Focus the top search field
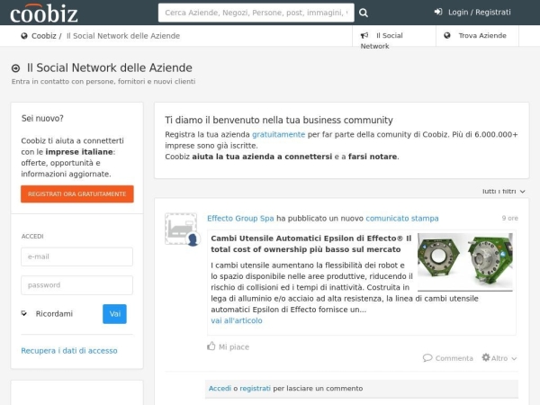This screenshot has width=540, height=405. click(x=256, y=13)
